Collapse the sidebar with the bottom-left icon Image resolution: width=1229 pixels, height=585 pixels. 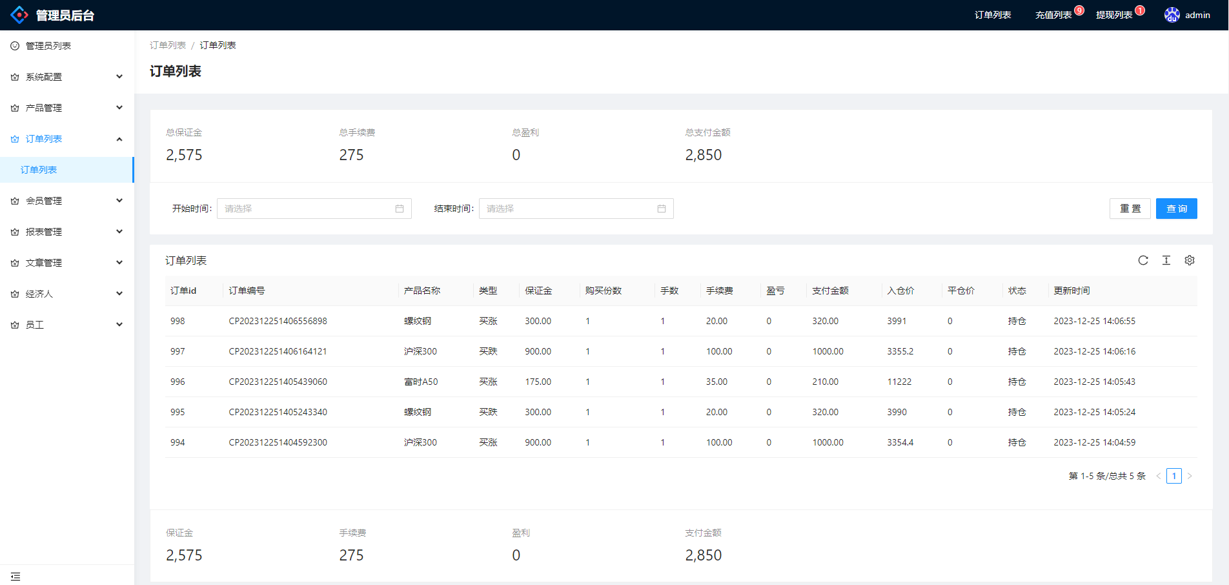click(x=15, y=576)
